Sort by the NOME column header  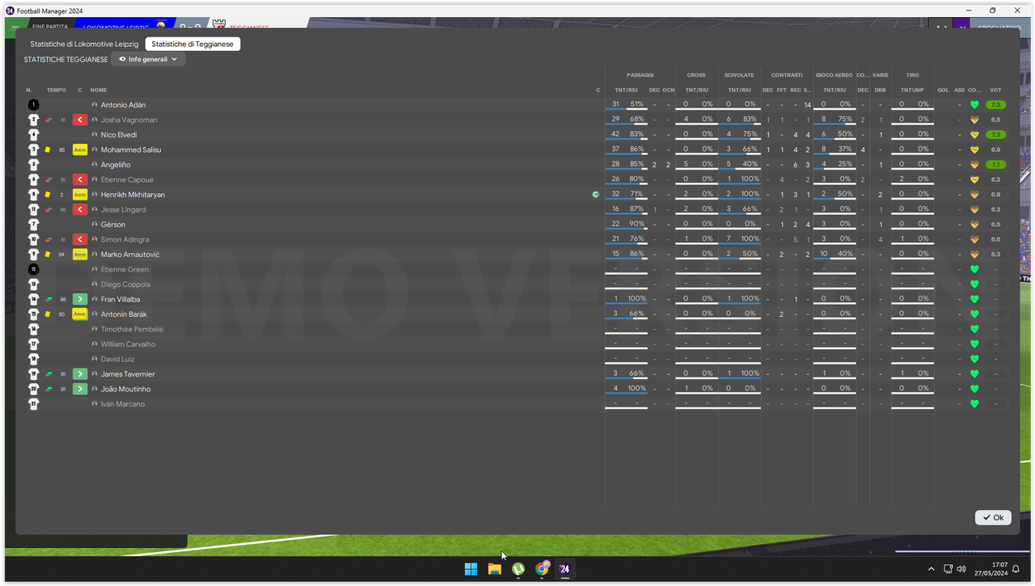(99, 90)
